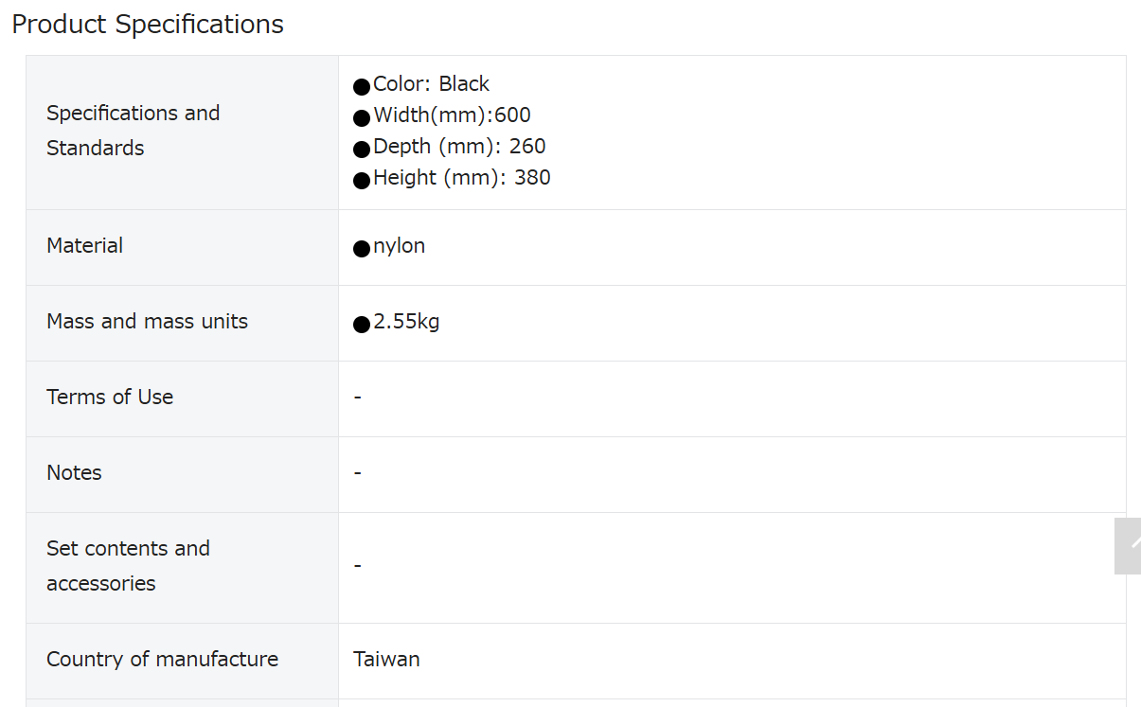Select the 2.55kg mass value

coord(406,322)
